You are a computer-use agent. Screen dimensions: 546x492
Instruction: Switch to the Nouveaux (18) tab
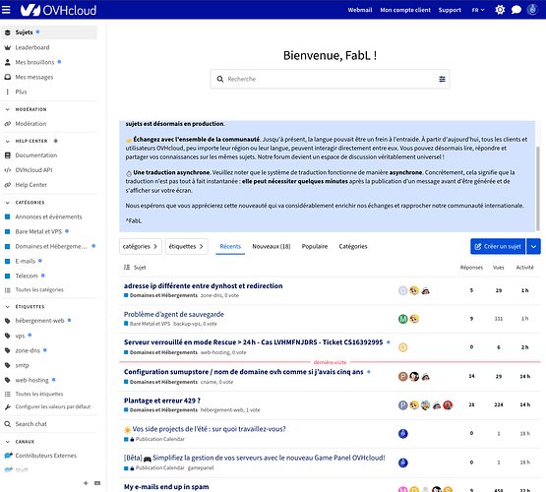click(x=272, y=246)
